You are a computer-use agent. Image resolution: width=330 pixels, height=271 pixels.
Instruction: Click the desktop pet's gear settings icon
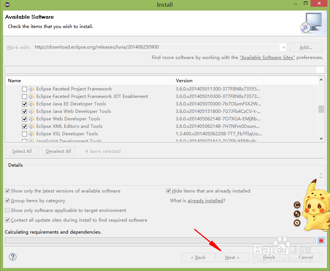pyautogui.click(x=297, y=223)
